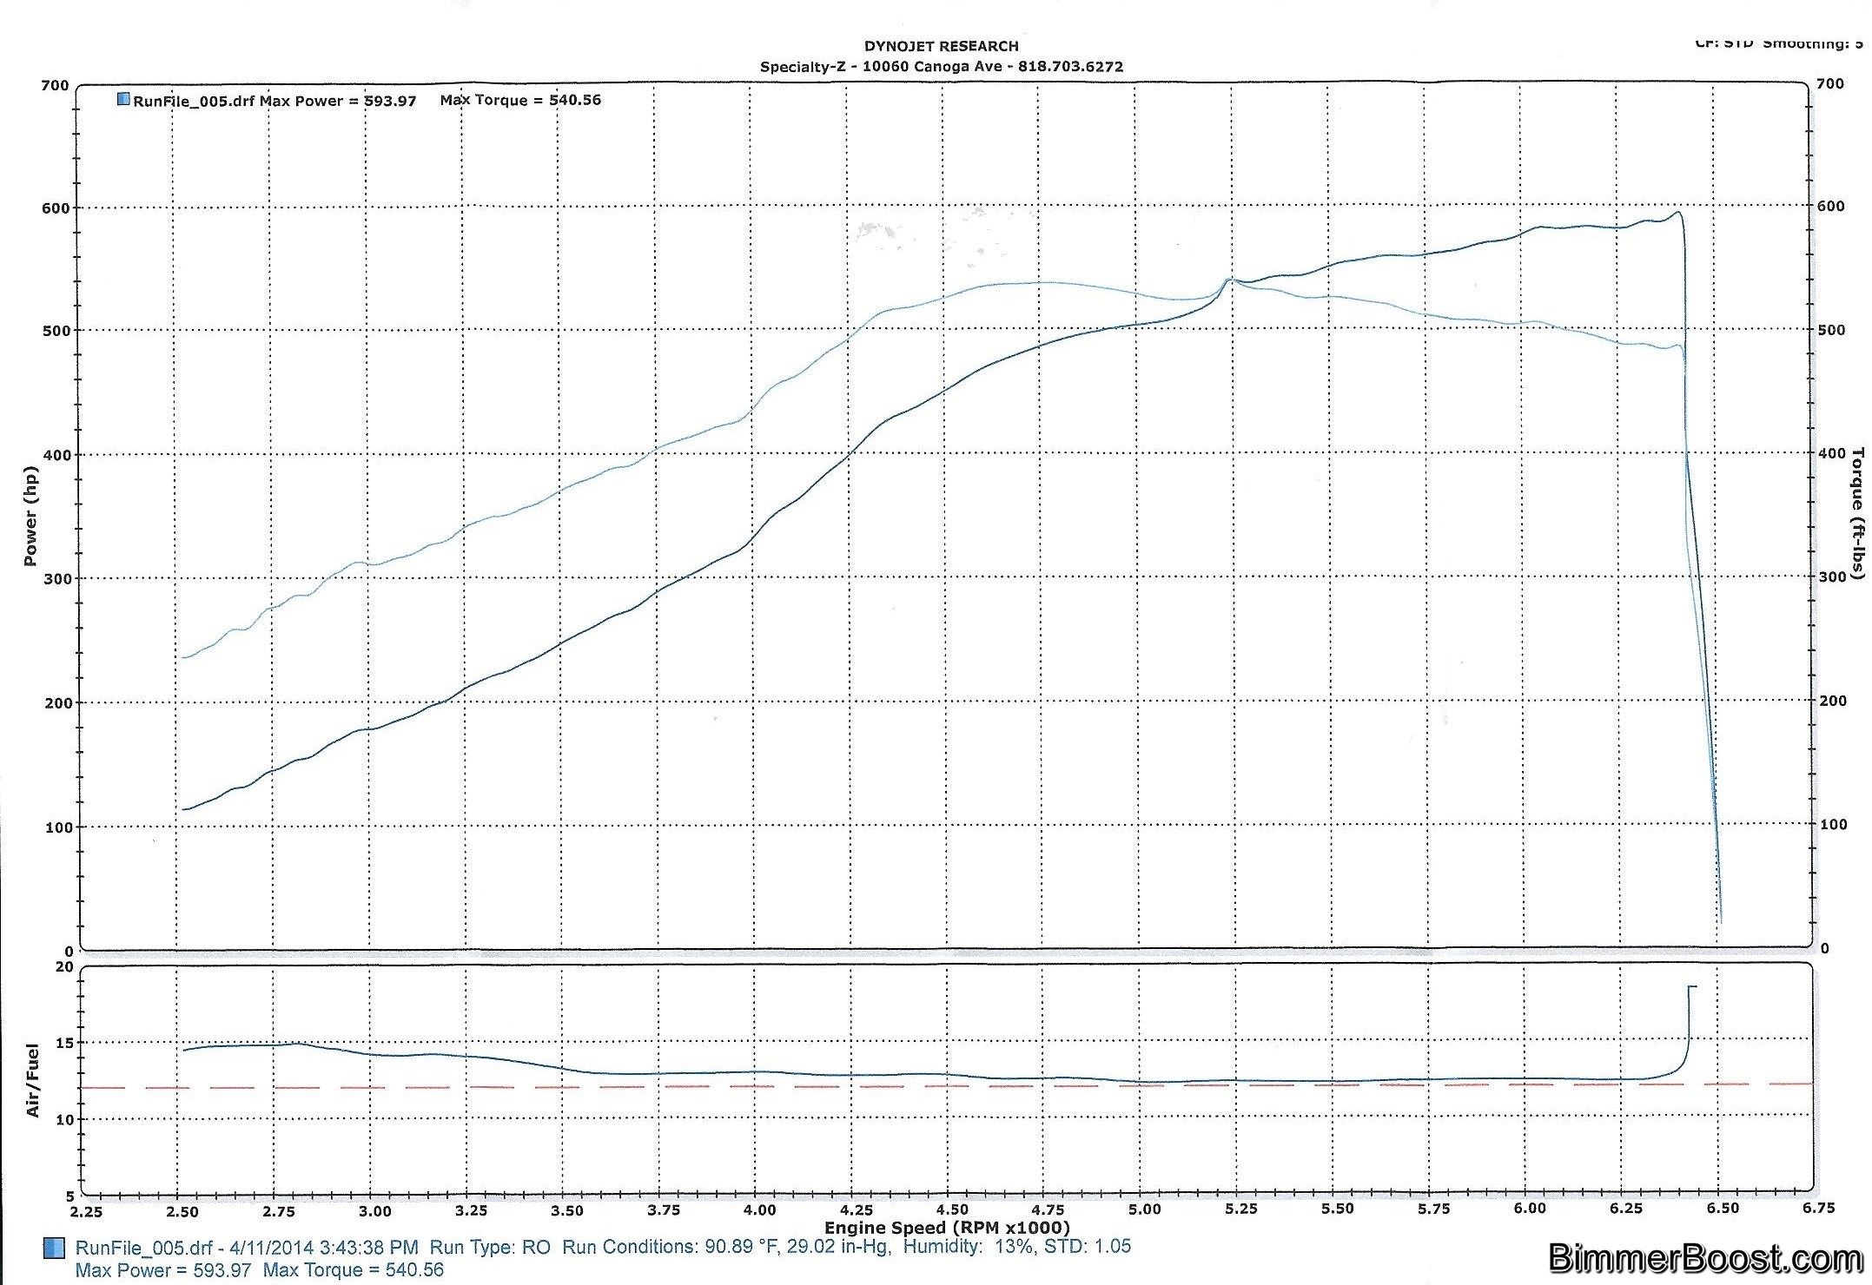Click the blue legend square beside RunFile_005.drf at top
Screen dimensions: 1872x1285
[x=123, y=100]
